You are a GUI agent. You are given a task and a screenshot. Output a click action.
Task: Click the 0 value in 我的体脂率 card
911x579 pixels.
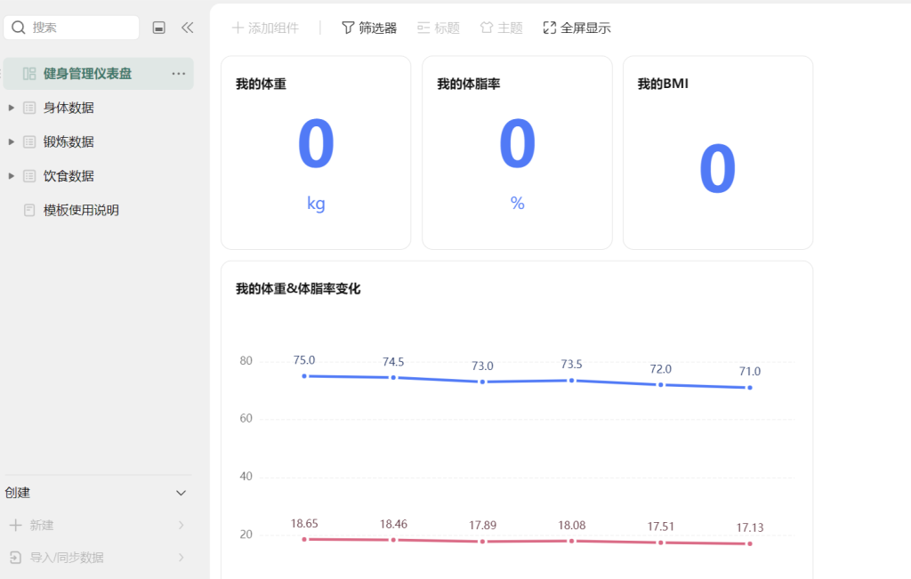[x=517, y=143]
